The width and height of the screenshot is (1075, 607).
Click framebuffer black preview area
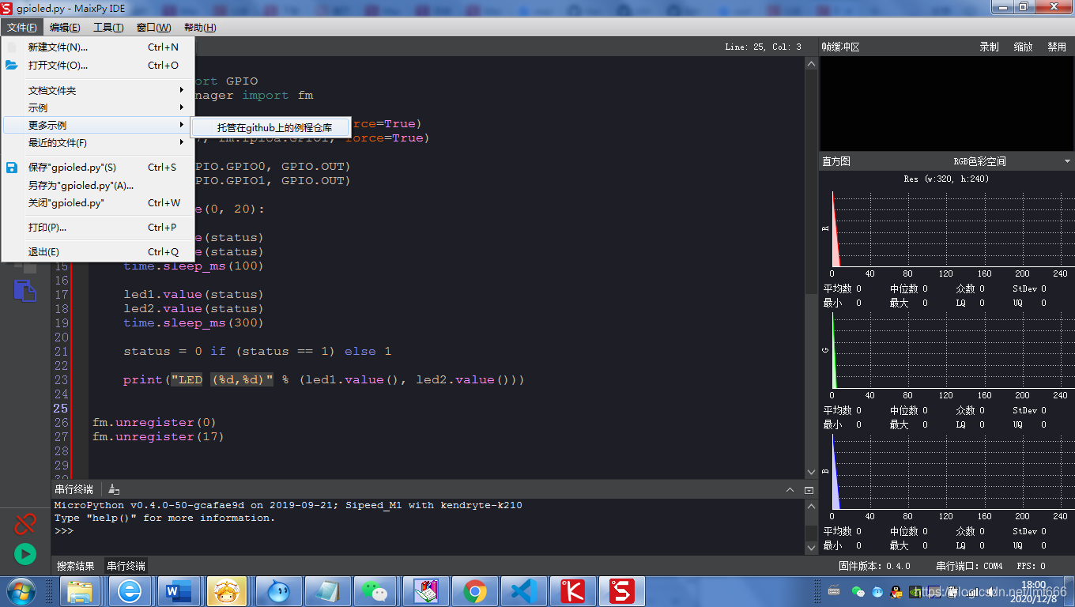pyautogui.click(x=947, y=104)
